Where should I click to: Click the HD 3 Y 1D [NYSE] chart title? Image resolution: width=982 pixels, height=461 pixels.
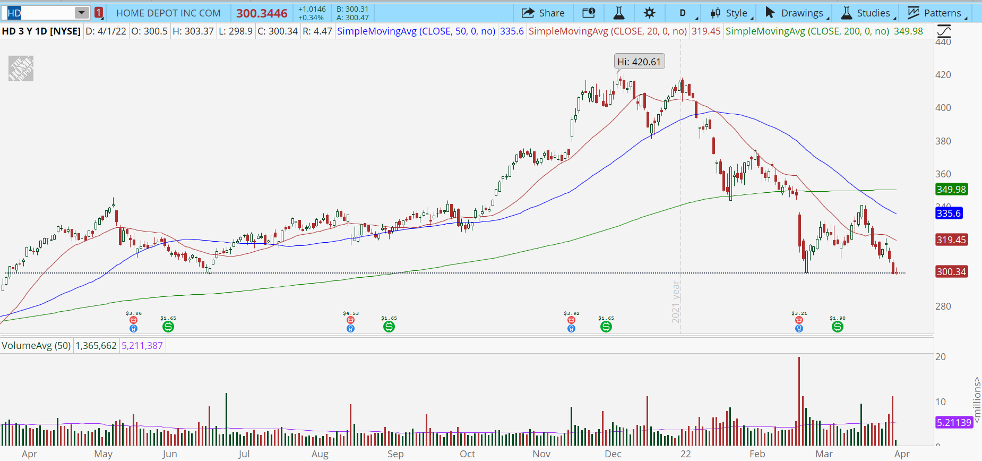(41, 31)
